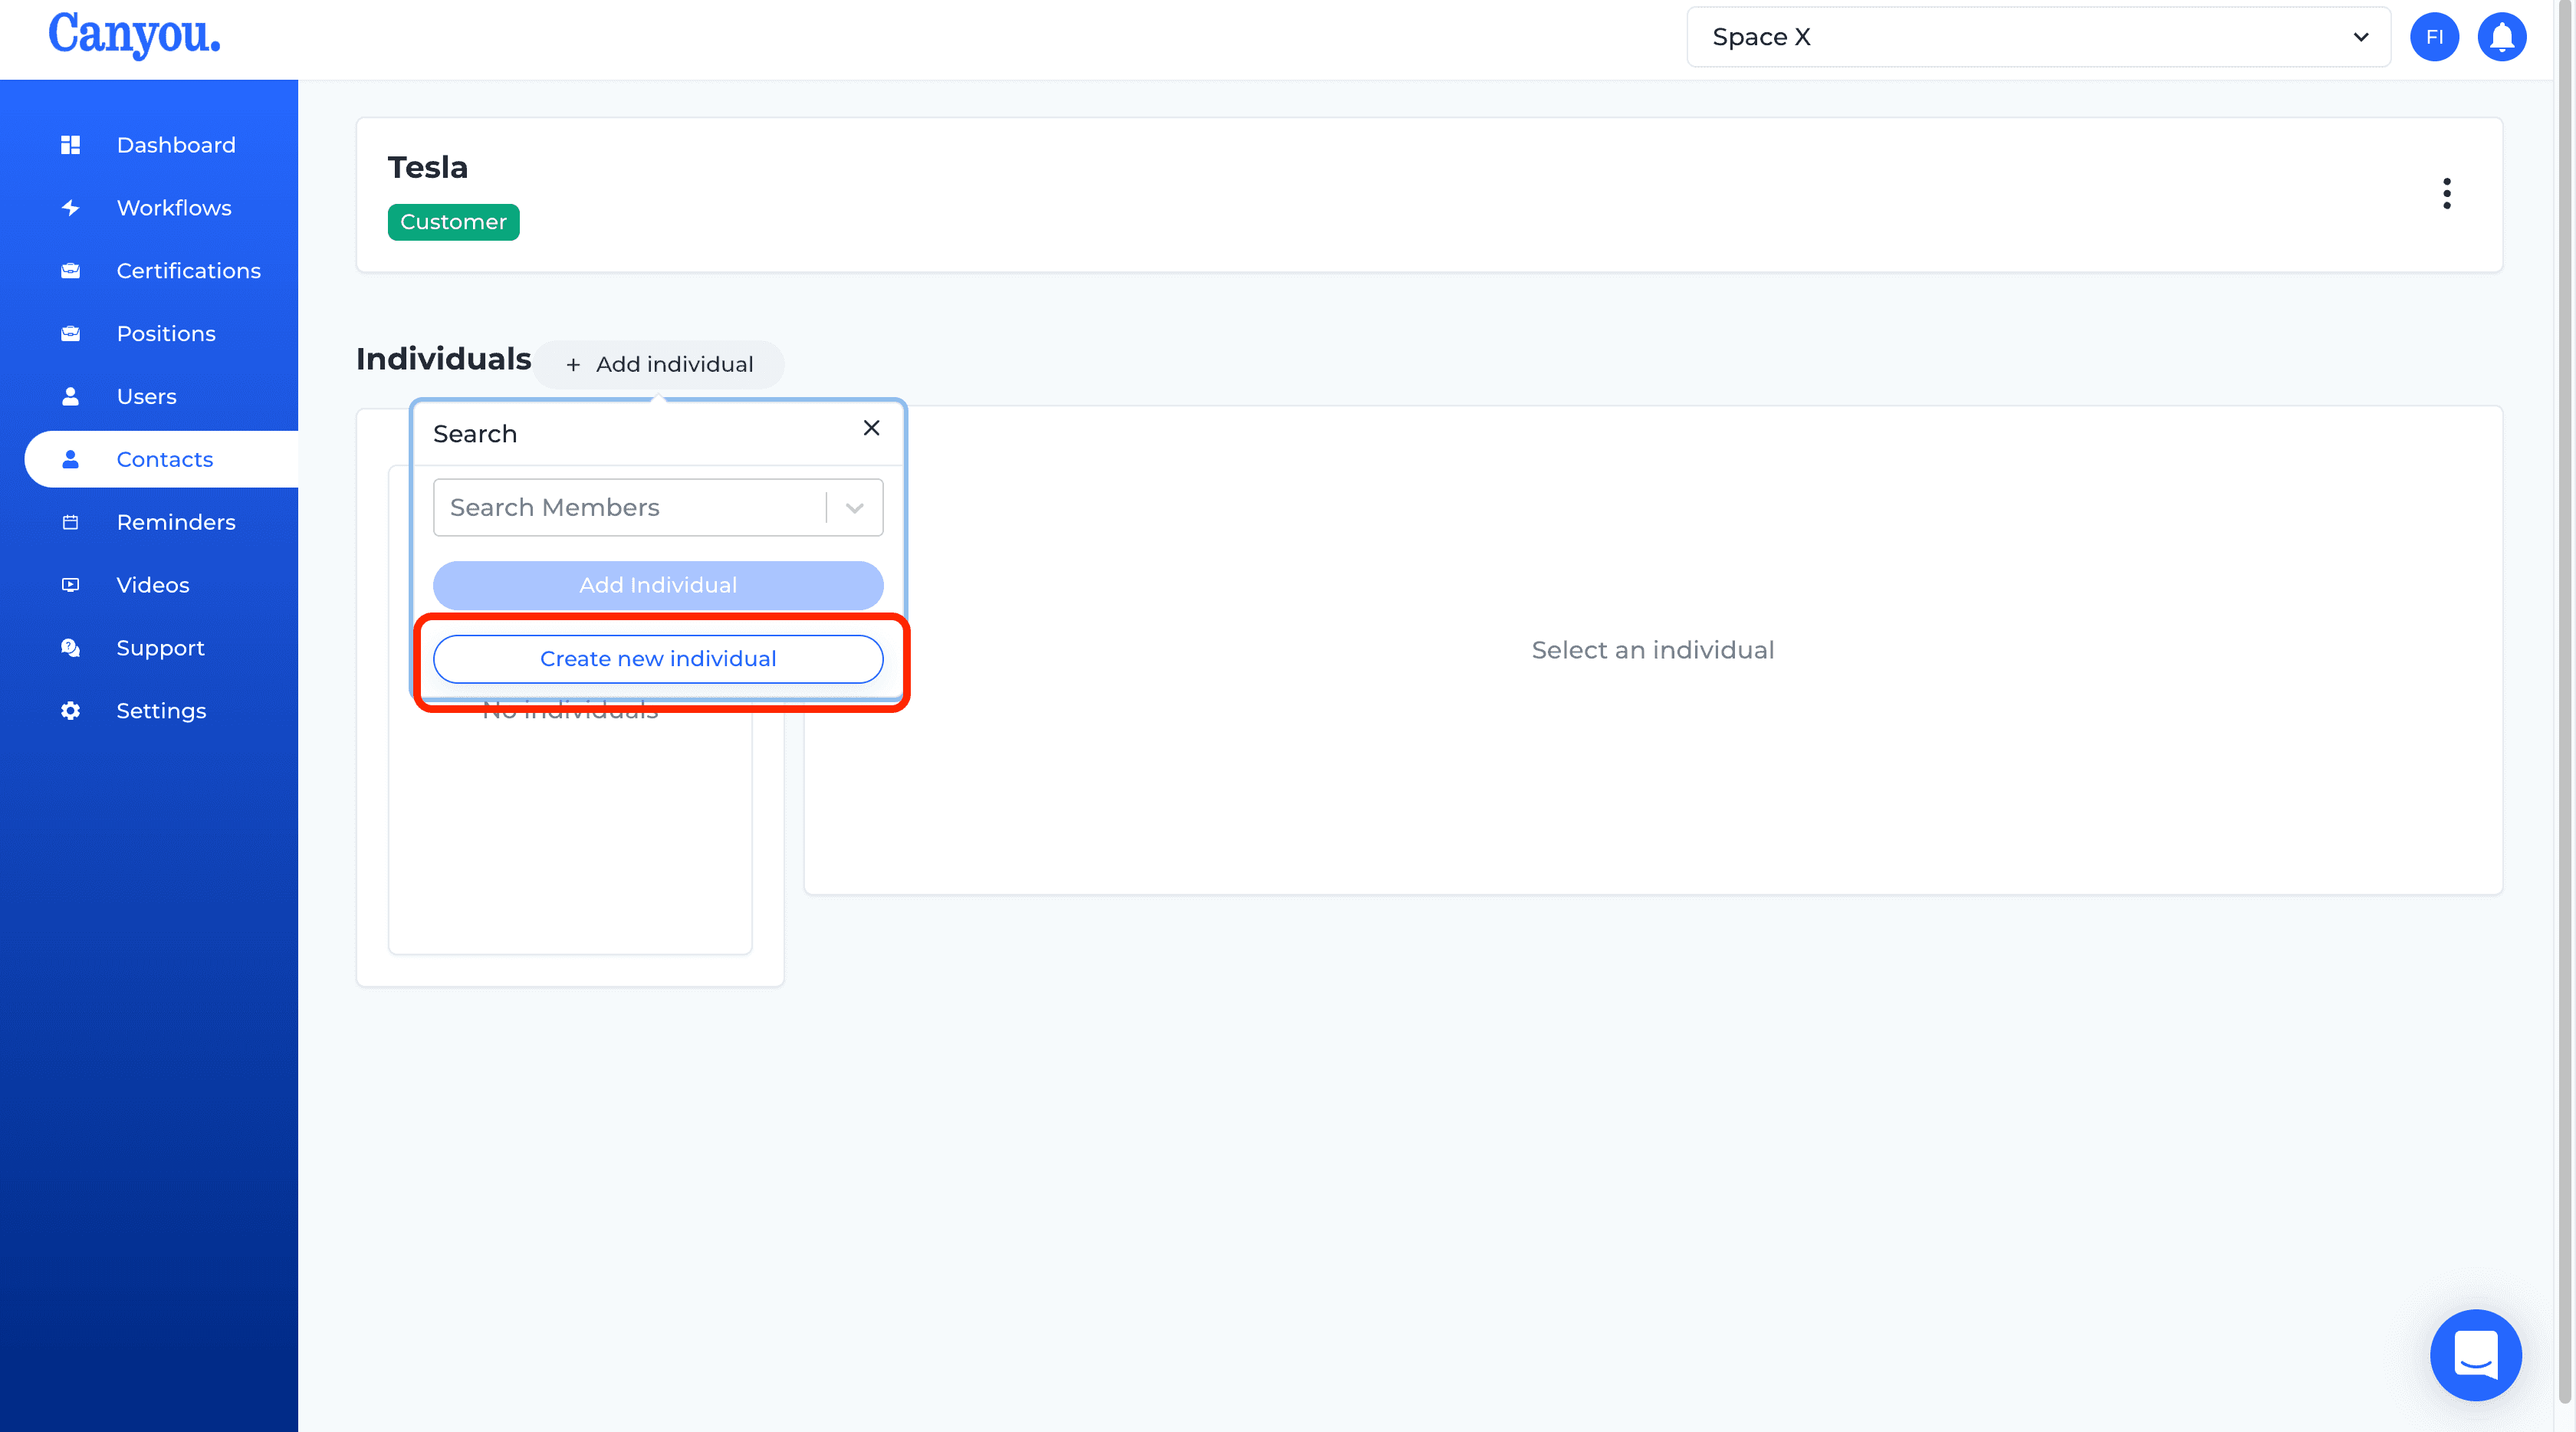Close the Search popup
Viewport: 2576px width, 1432px height.
click(871, 428)
